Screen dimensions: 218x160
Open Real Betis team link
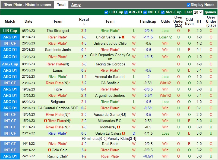pyautogui.click(x=110, y=144)
